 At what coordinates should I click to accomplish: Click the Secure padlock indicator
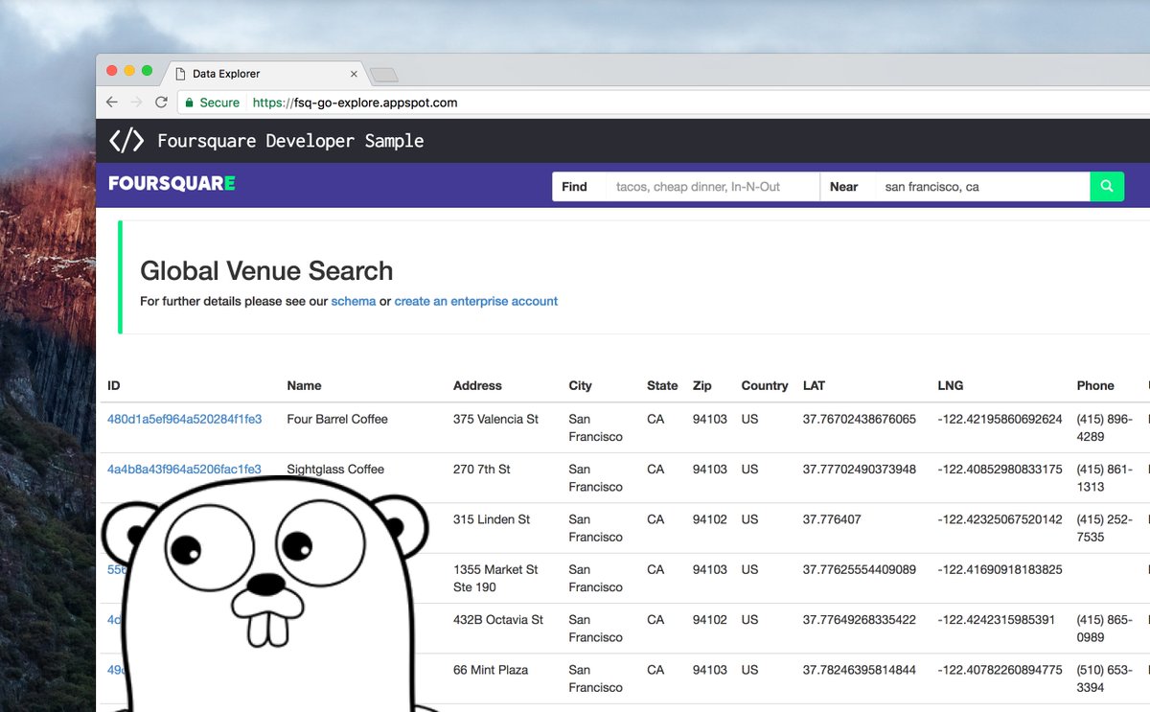click(x=212, y=103)
